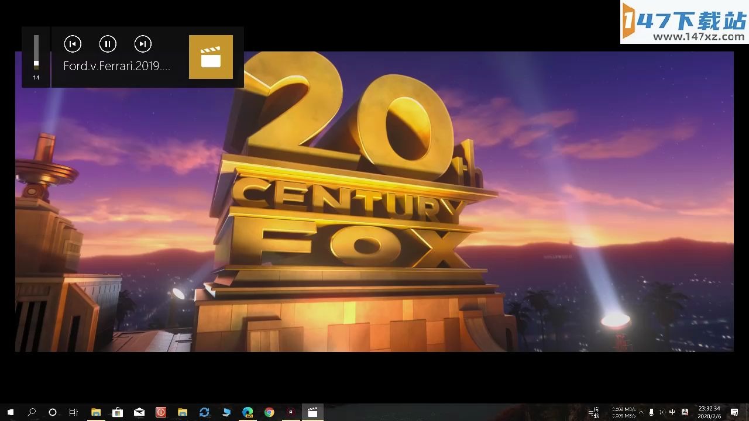
Task: Click the network speed MB/s indicator
Action: pyautogui.click(x=624, y=412)
